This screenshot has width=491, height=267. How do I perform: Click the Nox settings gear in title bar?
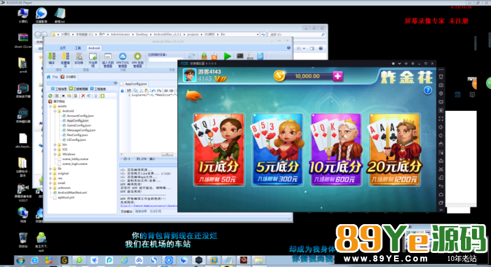412,64
